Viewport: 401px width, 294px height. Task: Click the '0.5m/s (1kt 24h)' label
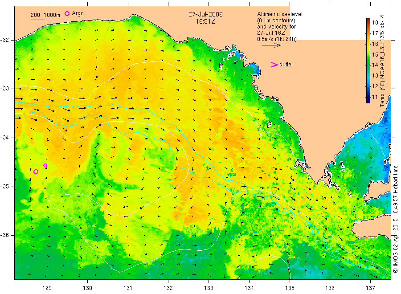coord(277,39)
